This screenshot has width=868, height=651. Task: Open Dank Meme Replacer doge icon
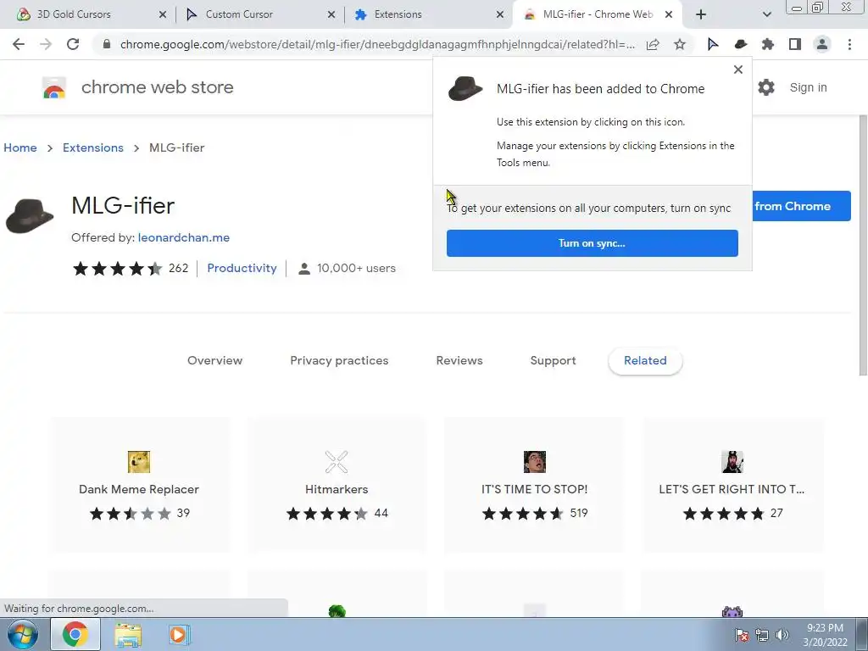click(x=139, y=462)
